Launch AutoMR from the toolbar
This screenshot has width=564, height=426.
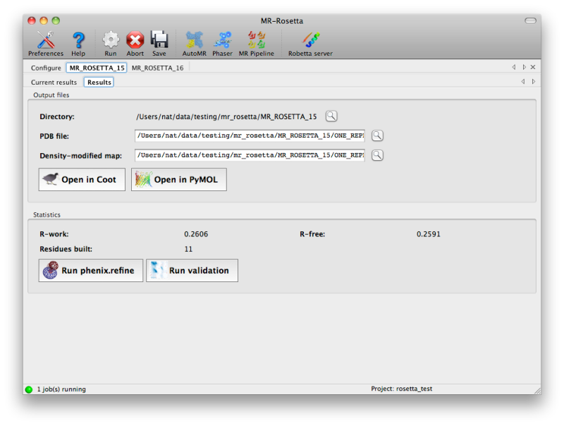point(194,43)
